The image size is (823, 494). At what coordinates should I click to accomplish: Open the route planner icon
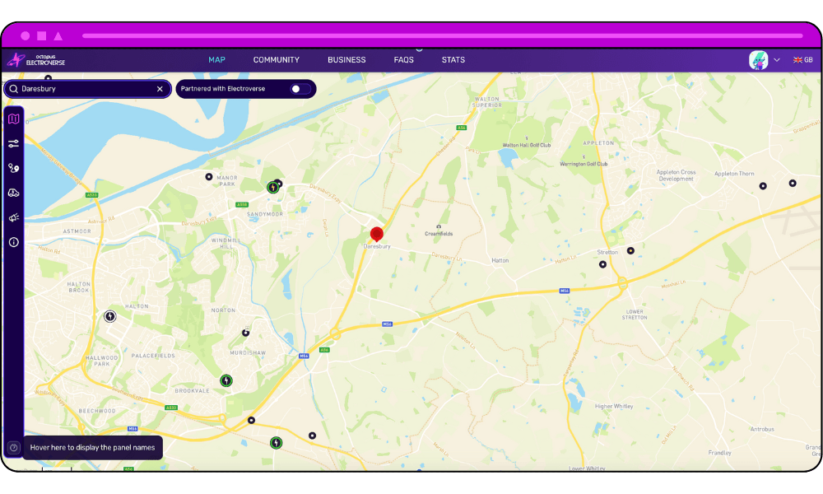coord(12,168)
